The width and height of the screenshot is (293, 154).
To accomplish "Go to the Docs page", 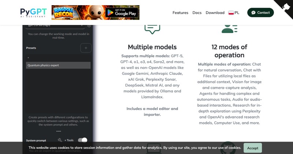I will [x=197, y=13].
